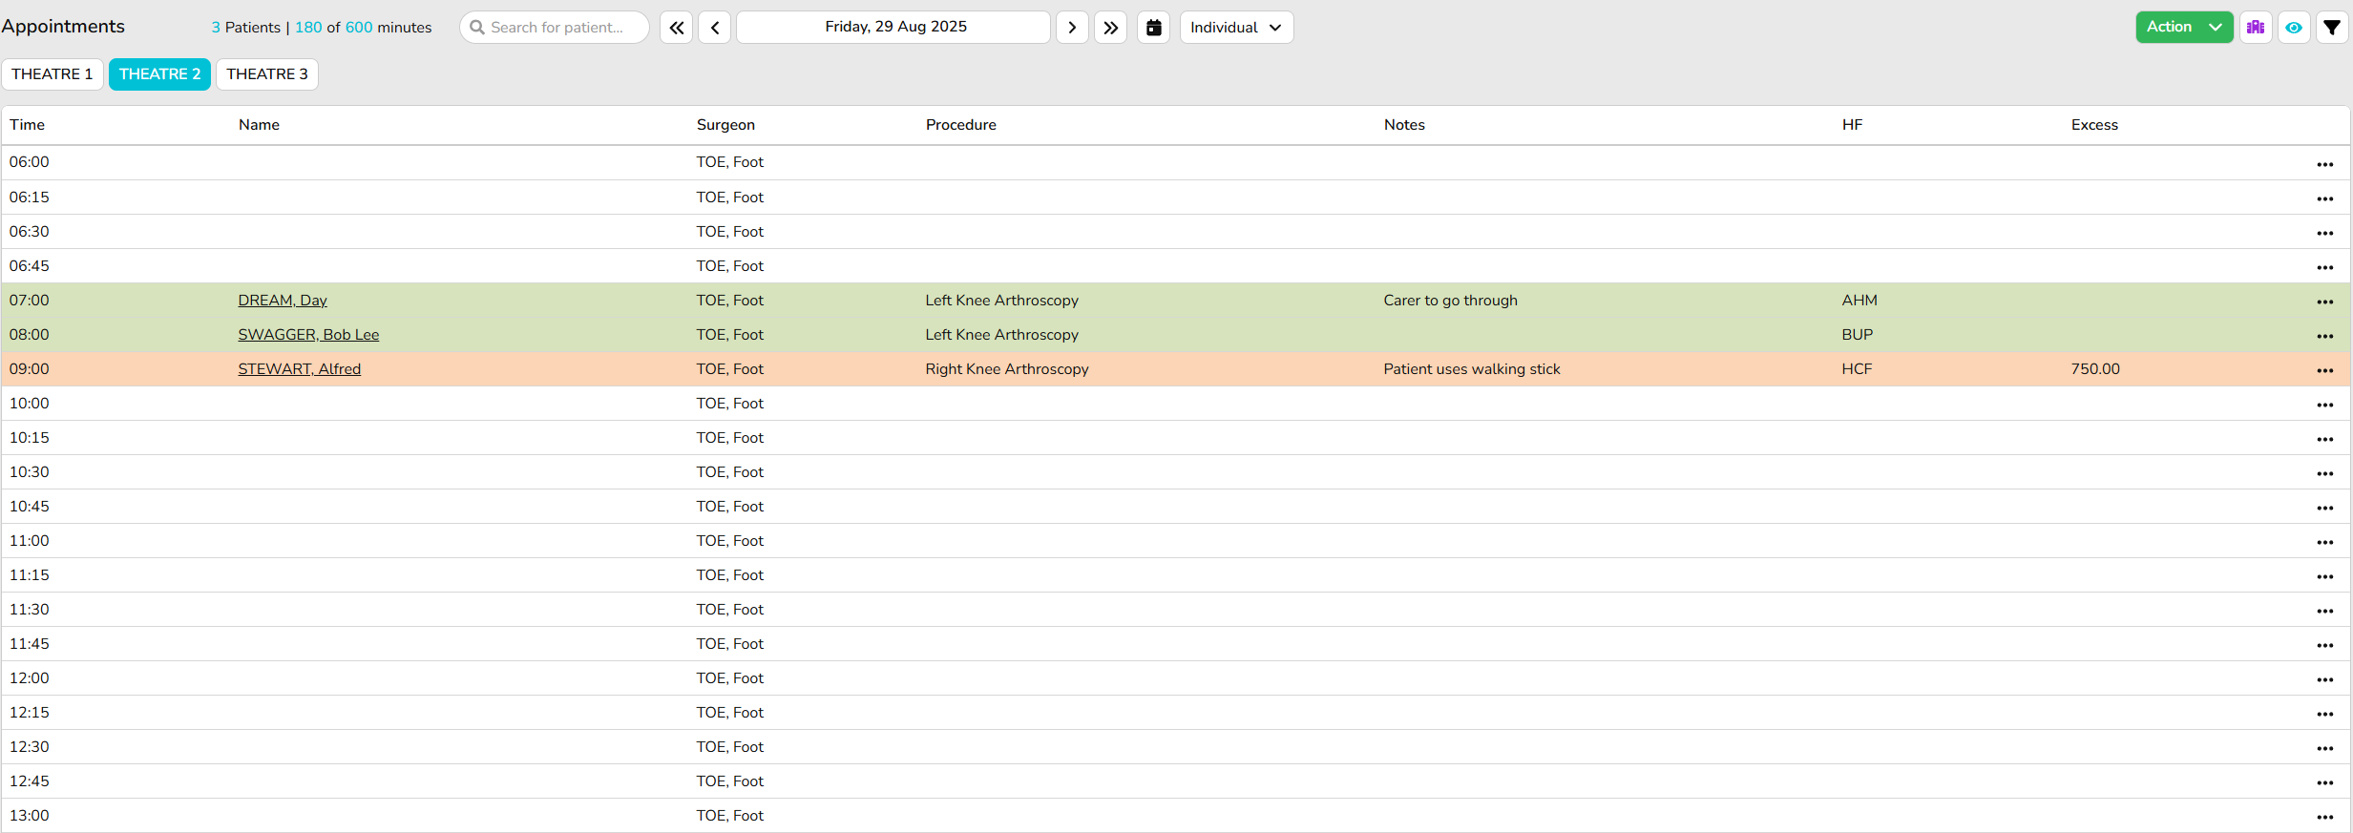Open the three-dot menu for the 06:00 slot
Image resolution: width=2353 pixels, height=833 pixels.
coord(2324,164)
